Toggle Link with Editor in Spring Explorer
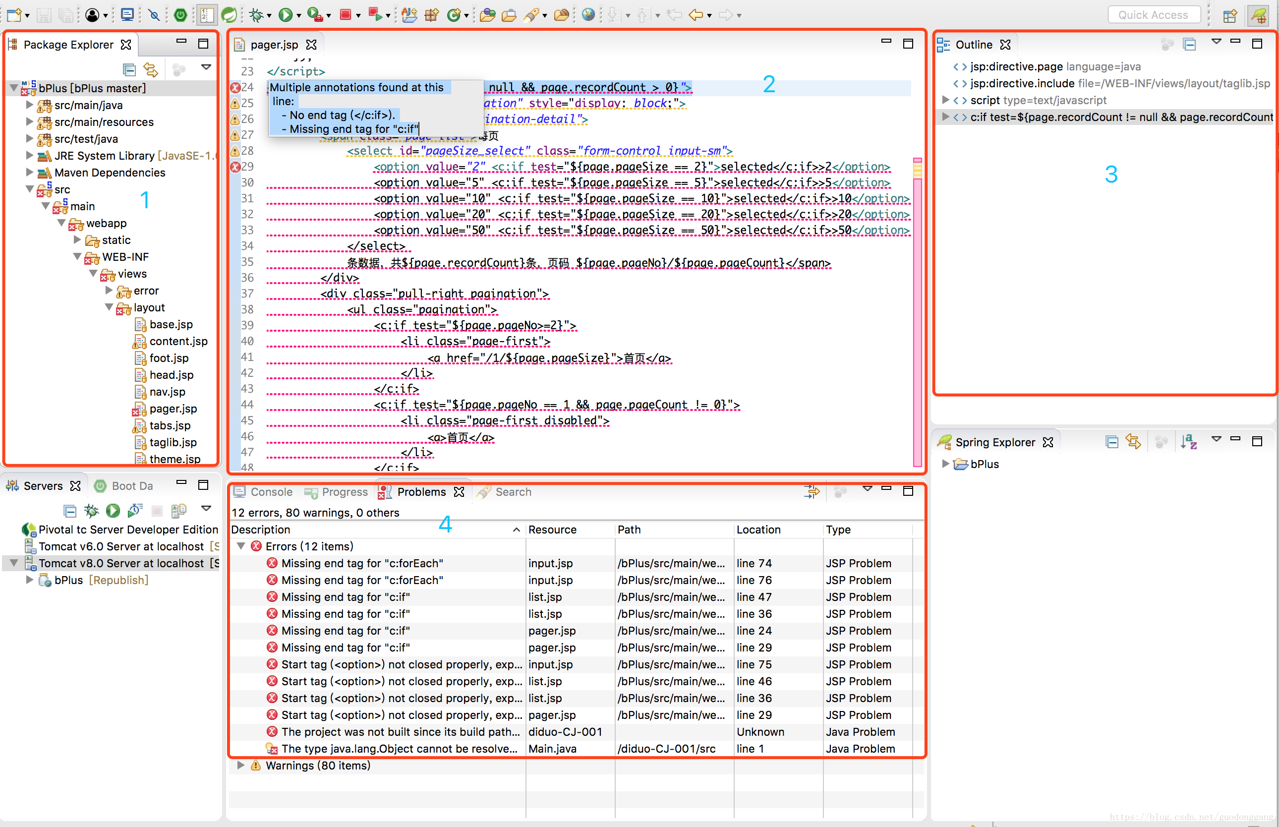Image resolution: width=1279 pixels, height=827 pixels. pos(1133,442)
